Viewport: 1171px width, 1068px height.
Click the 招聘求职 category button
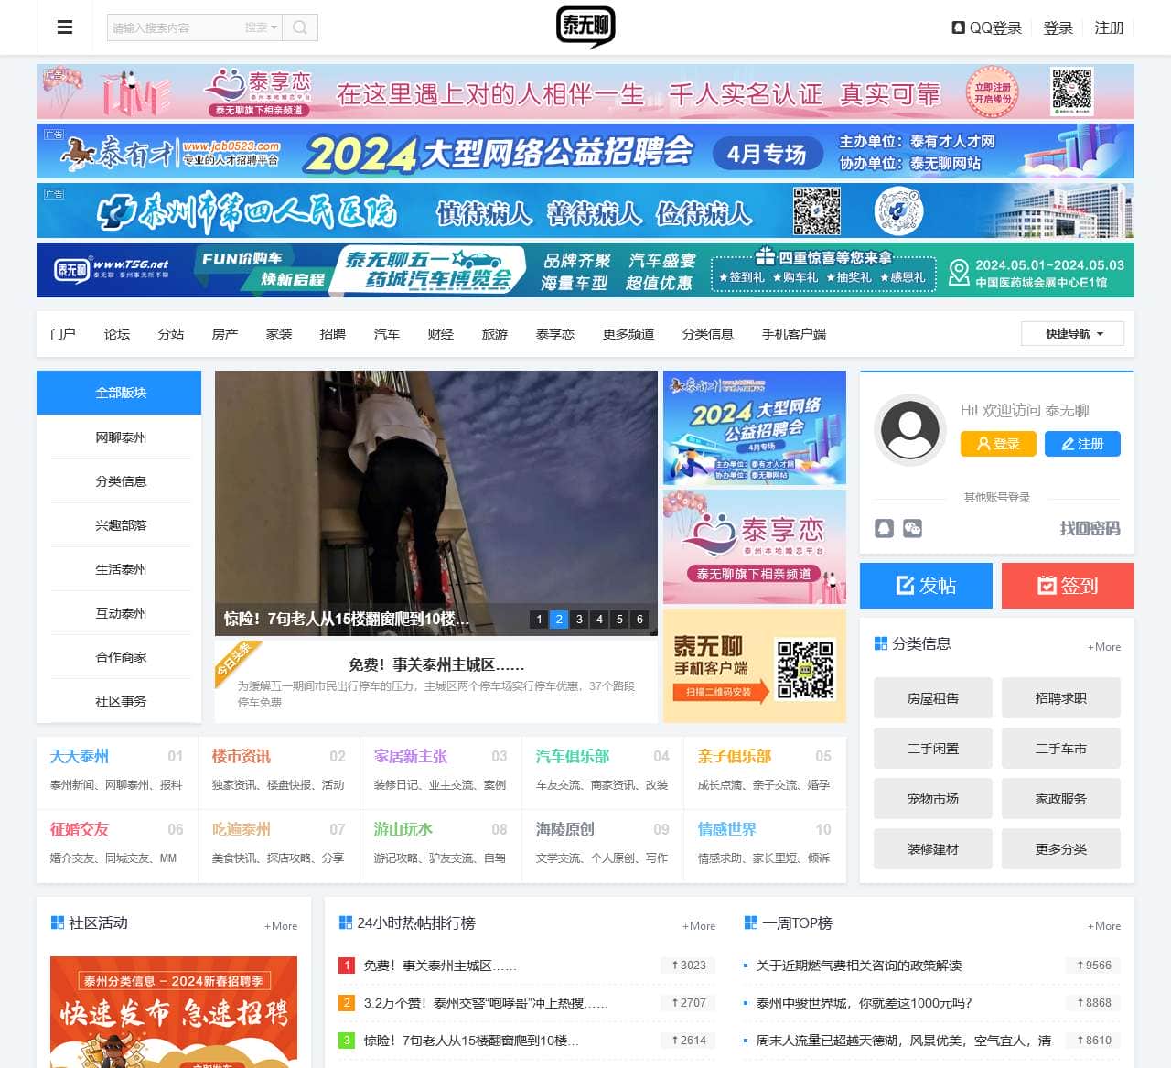pos(1061,697)
